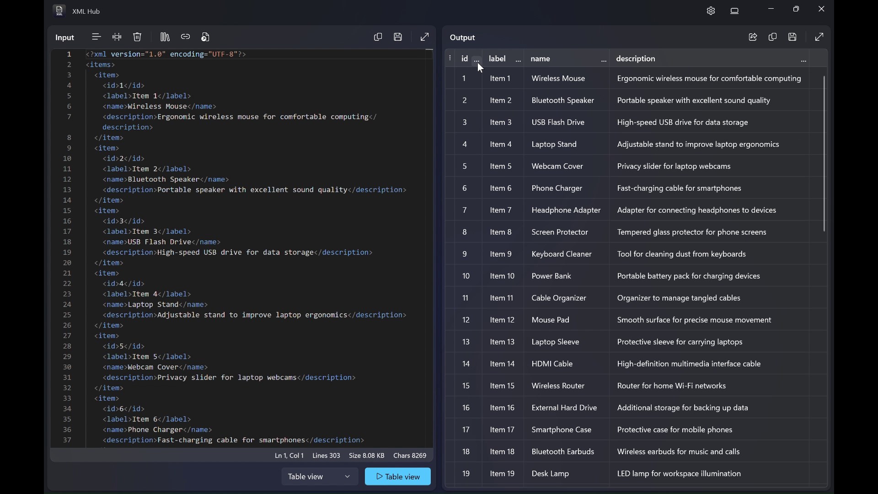Expand the Input panel to fullscreen

coord(425,37)
